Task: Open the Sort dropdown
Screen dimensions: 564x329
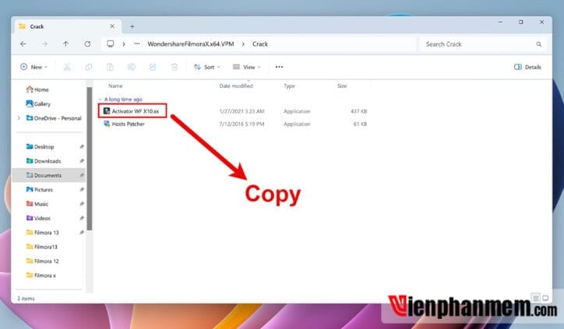Action: point(206,67)
